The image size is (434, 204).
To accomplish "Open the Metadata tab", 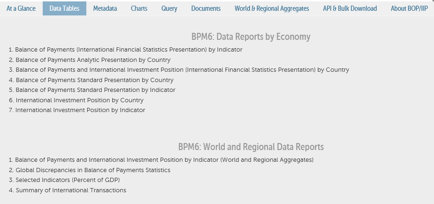I will click(105, 8).
